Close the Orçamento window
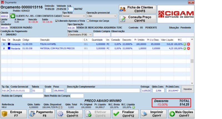Screen dimensions: 222x119 click(191, 2)
